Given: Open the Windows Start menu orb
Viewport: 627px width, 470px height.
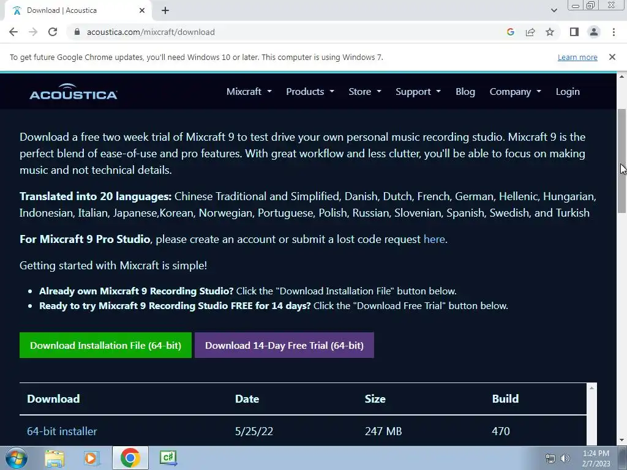Looking at the screenshot, I should [x=17, y=458].
